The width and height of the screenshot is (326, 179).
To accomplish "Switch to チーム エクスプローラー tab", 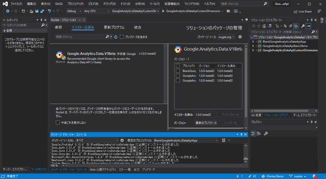I will (305, 115).
